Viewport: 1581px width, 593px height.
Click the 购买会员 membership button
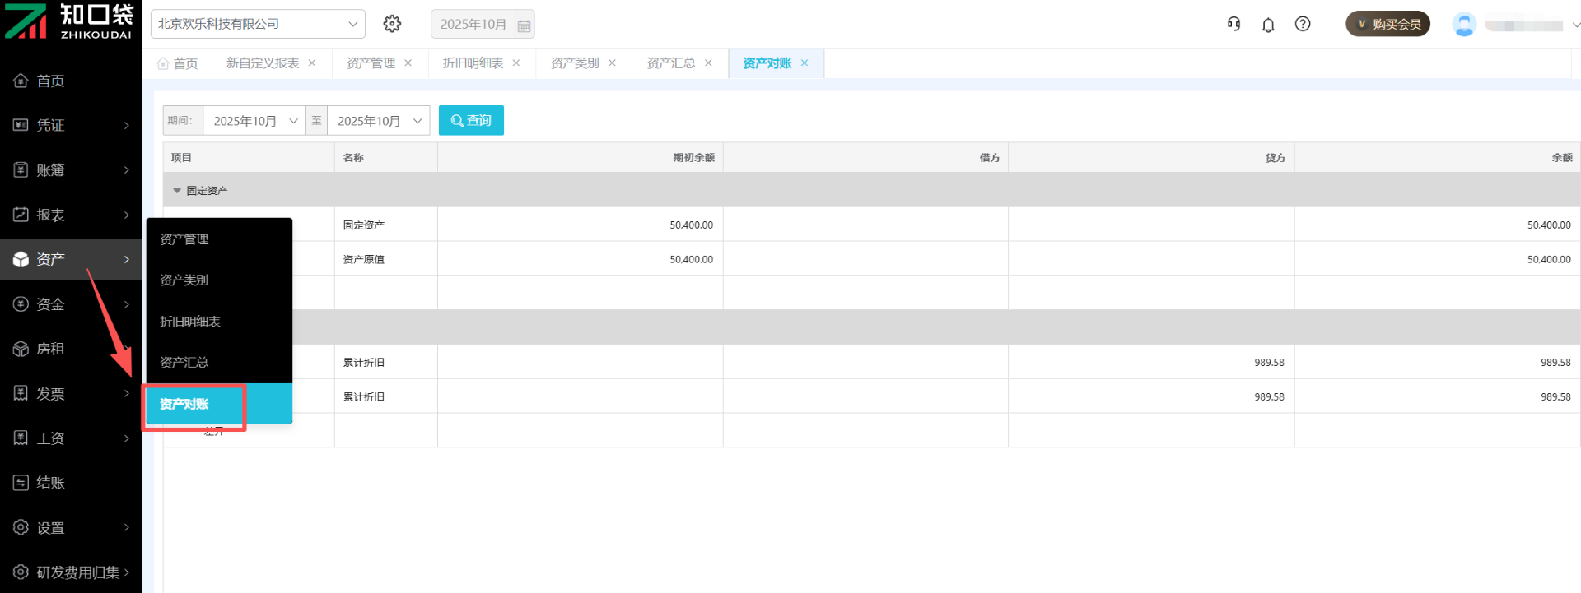tap(1387, 24)
